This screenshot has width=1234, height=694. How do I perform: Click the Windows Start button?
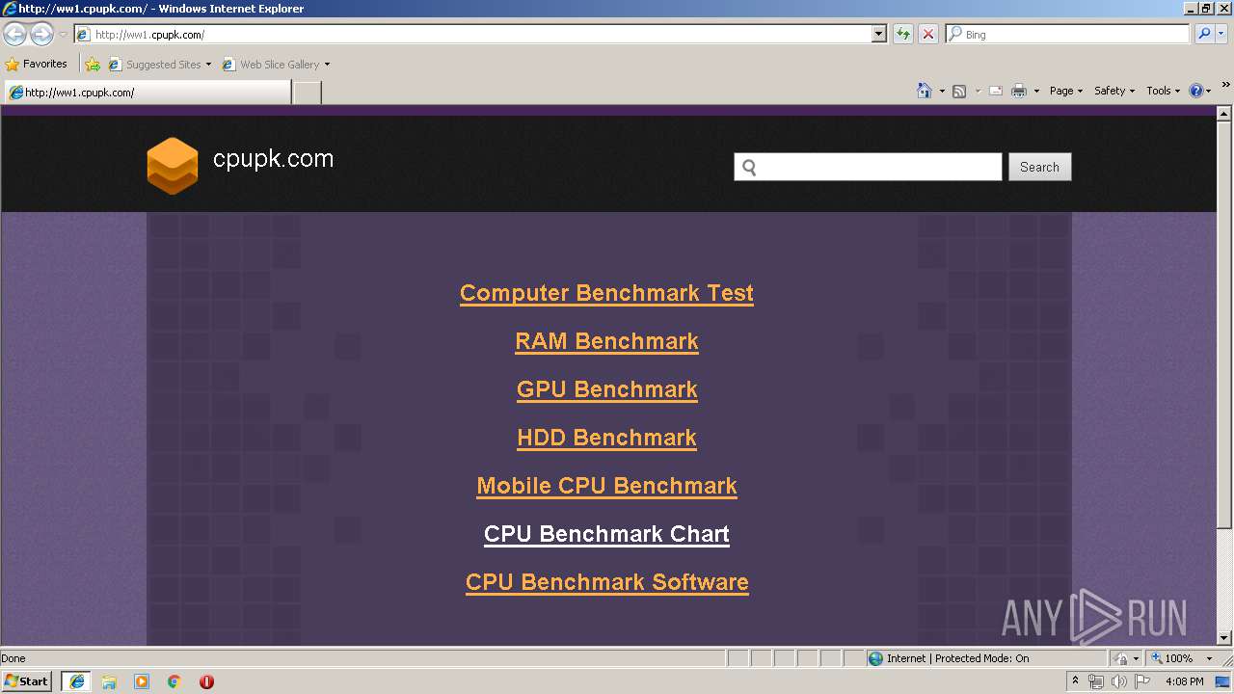coord(27,681)
